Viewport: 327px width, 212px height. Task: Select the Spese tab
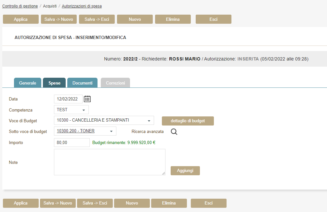pyautogui.click(x=55, y=83)
